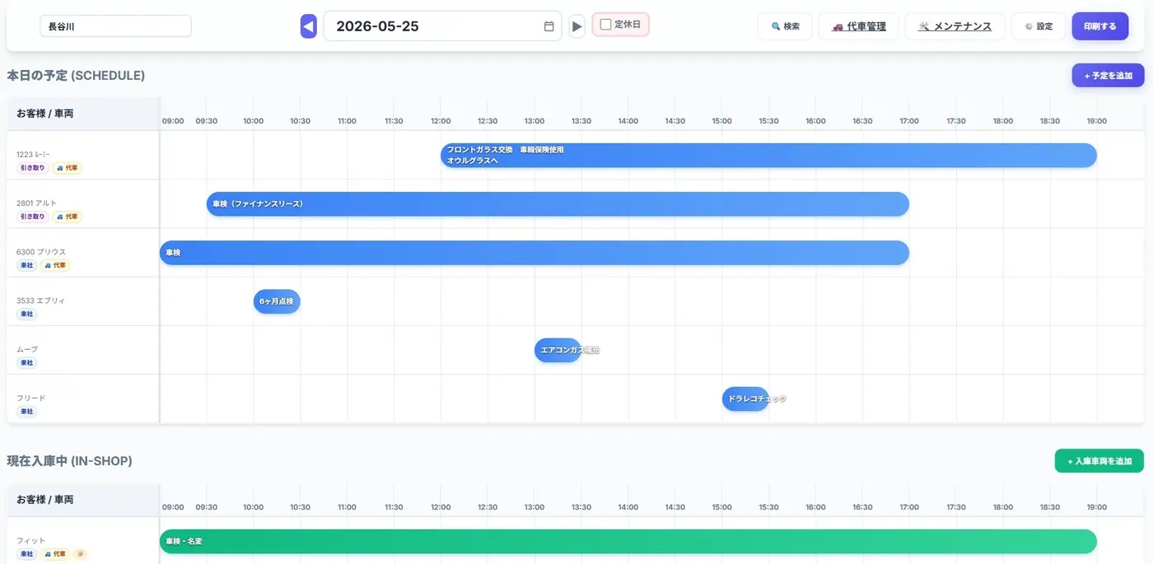The image size is (1153, 564).
Task: Select the エアコンガス schedule block
Action: (x=558, y=350)
